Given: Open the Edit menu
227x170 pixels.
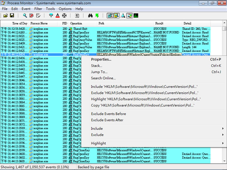Looking at the screenshot, I should (x=14, y=9).
